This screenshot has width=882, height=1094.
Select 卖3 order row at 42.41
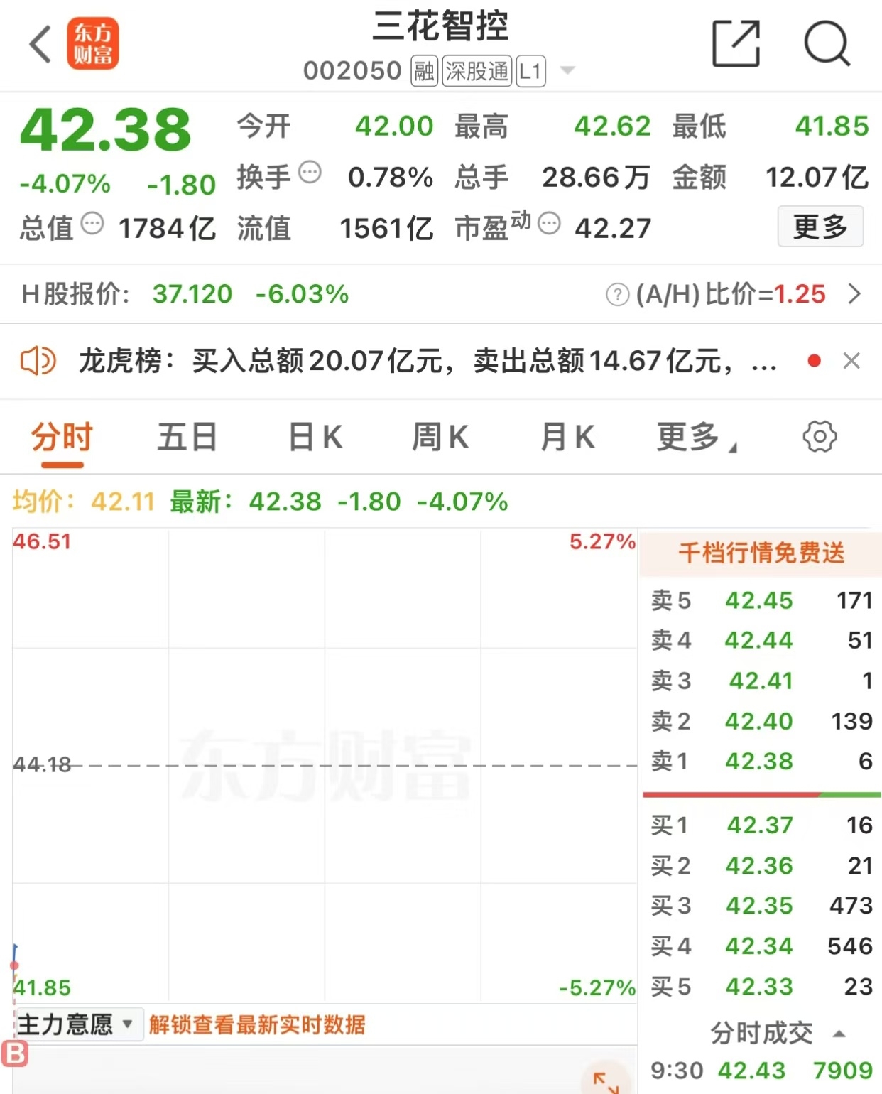pos(761,681)
